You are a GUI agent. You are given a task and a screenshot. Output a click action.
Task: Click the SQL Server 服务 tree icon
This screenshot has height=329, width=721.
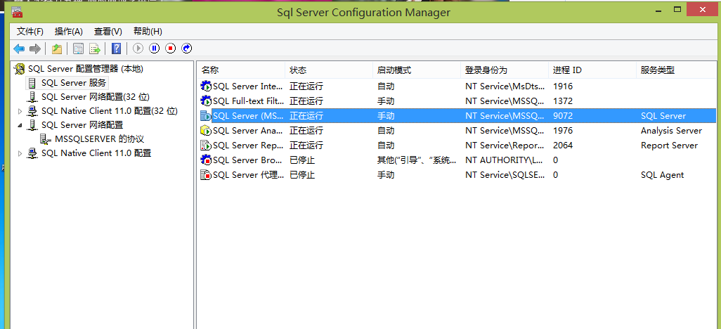click(x=32, y=83)
